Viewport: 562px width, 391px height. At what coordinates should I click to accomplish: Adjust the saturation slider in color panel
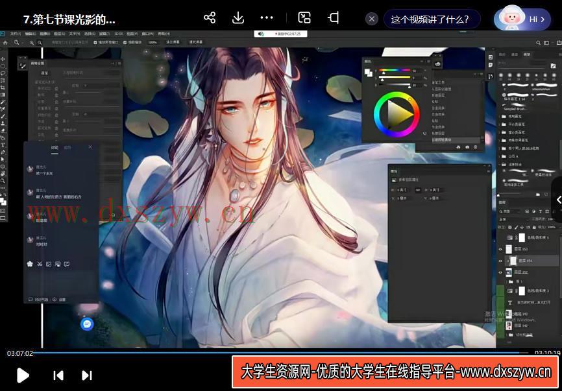click(x=395, y=77)
